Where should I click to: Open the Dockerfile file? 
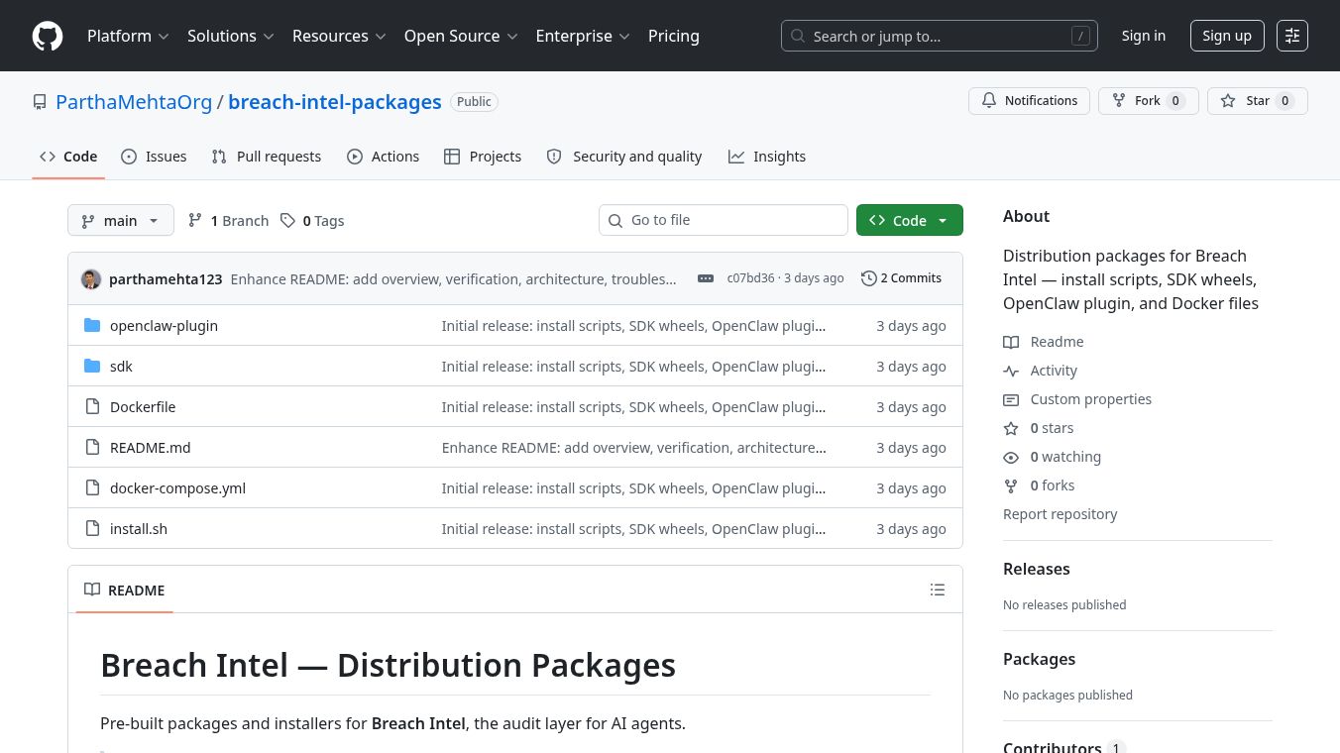143,407
